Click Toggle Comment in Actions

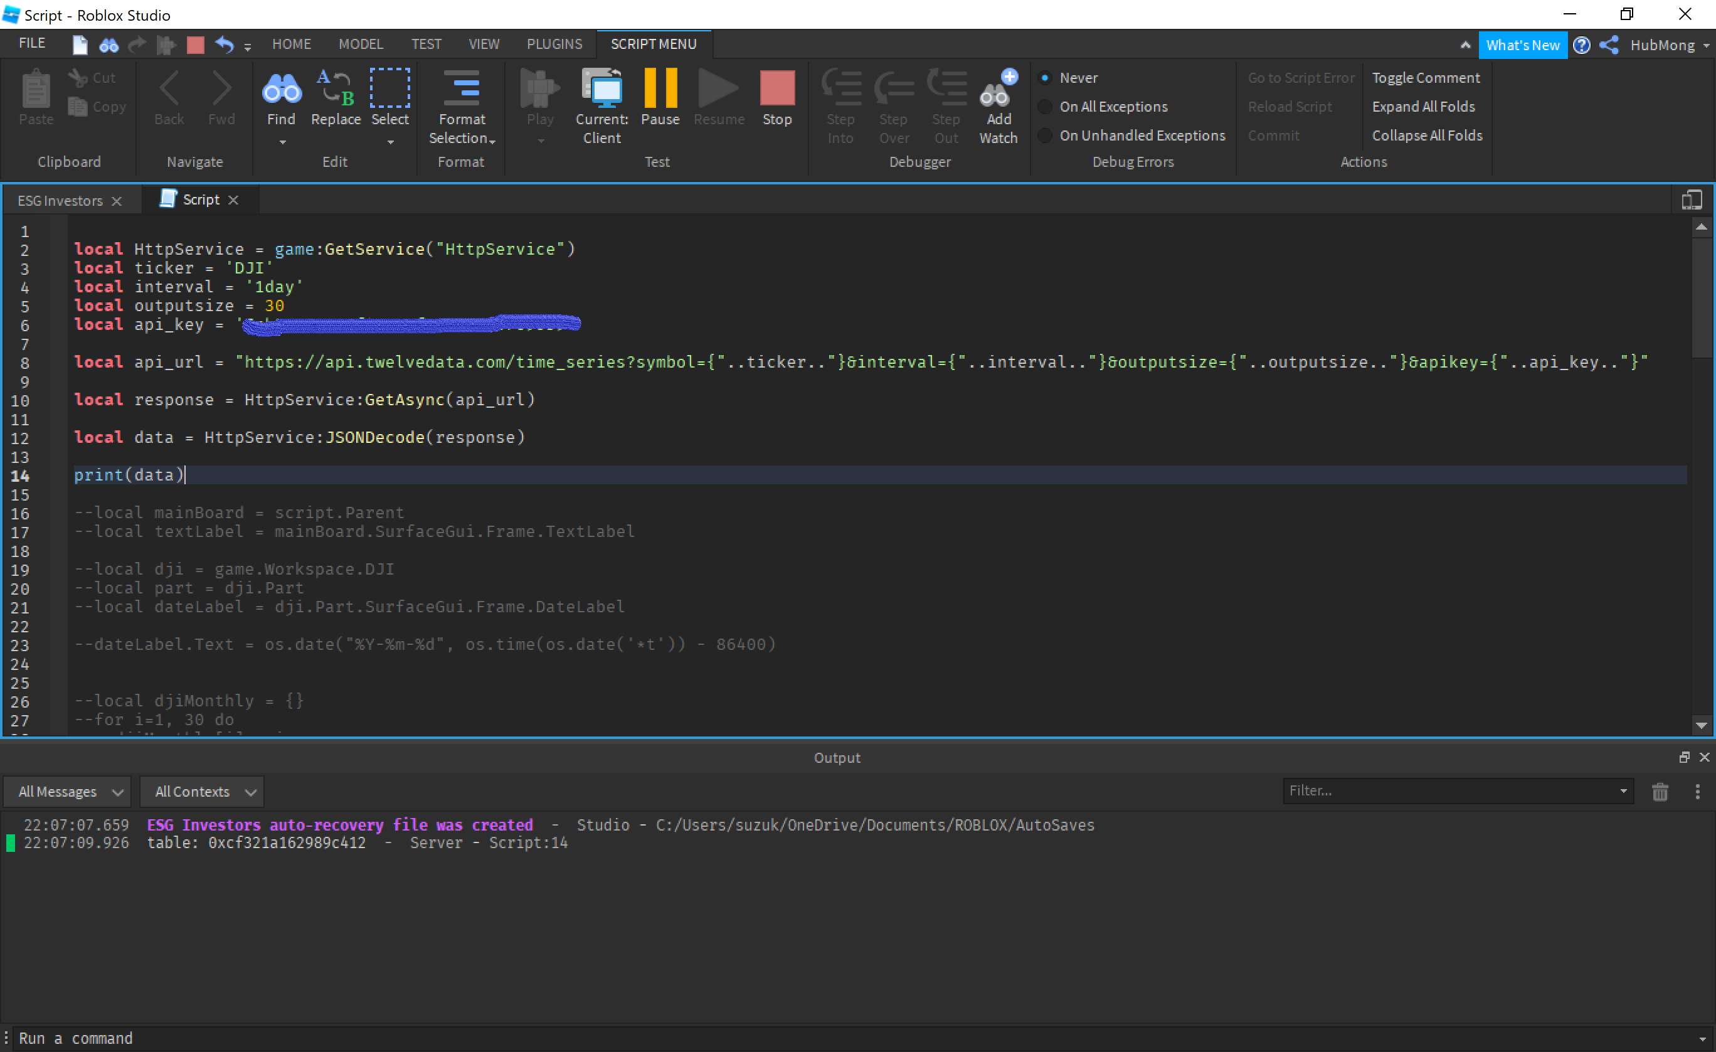tap(1425, 77)
